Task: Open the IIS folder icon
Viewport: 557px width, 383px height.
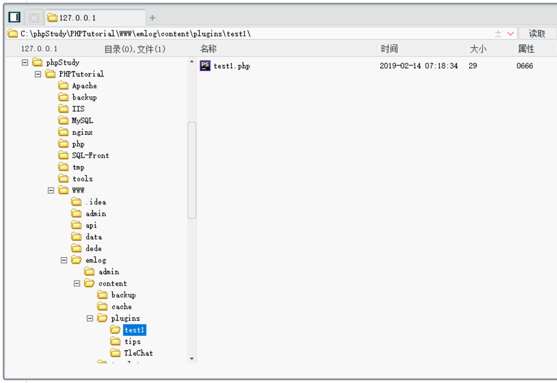Action: click(x=63, y=108)
